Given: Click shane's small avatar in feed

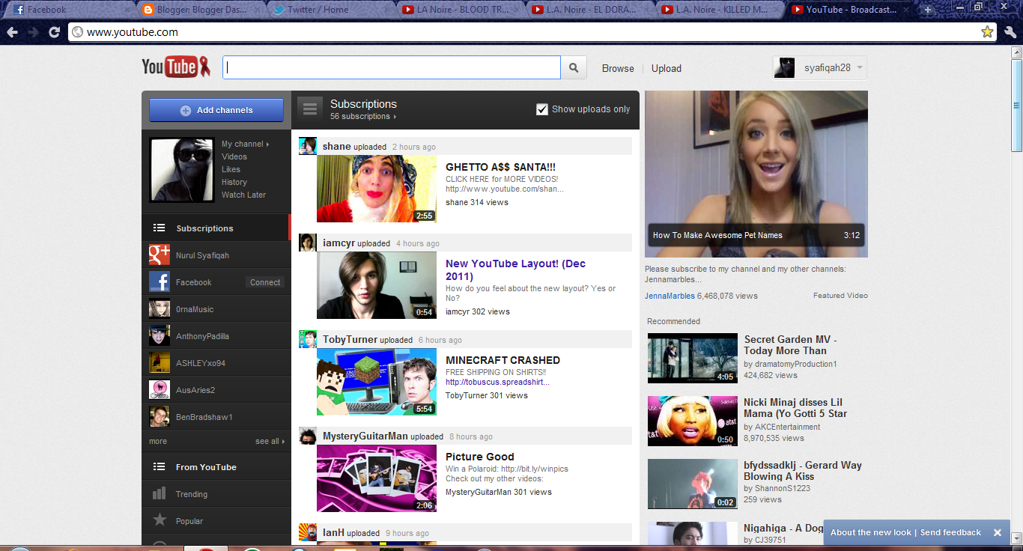Looking at the screenshot, I should tap(307, 146).
